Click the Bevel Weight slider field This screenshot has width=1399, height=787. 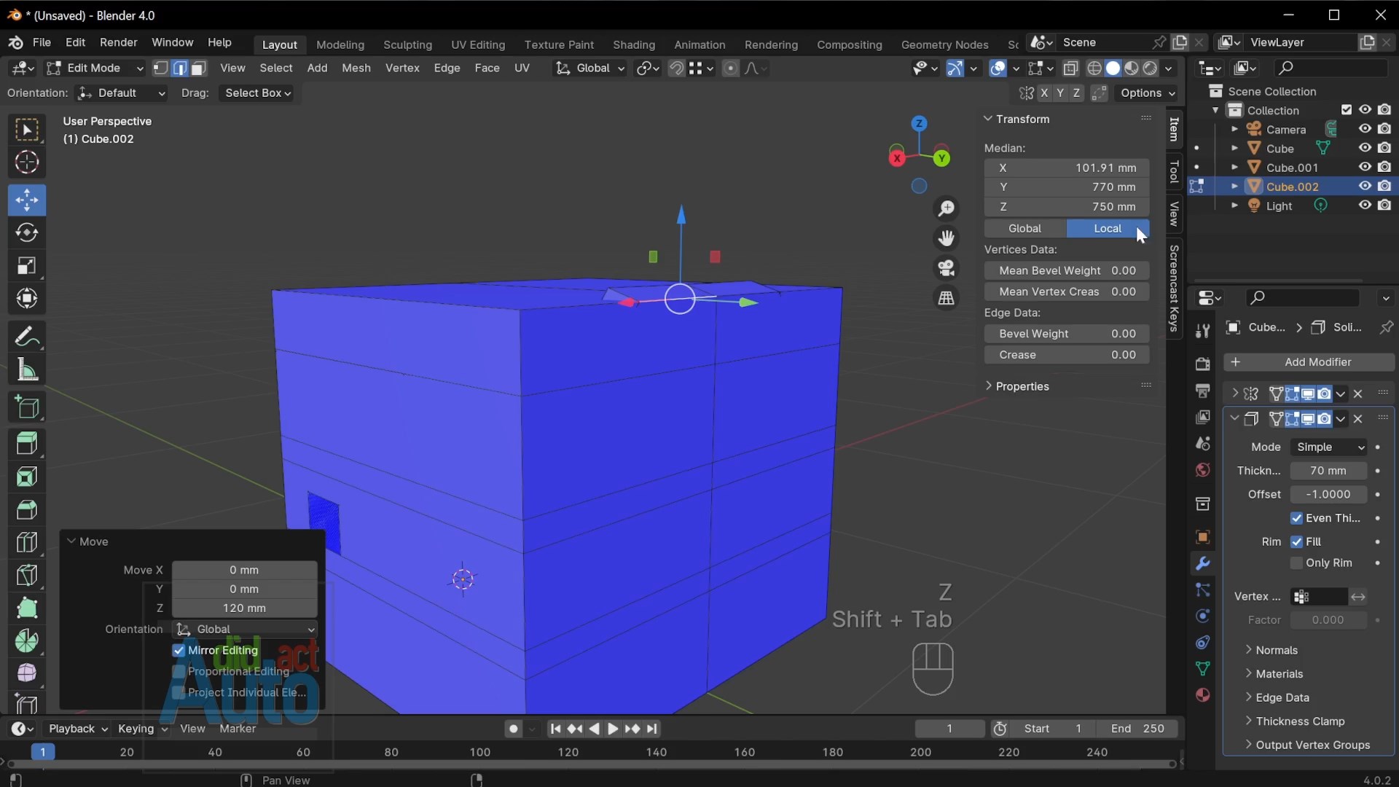pyautogui.click(x=1067, y=334)
